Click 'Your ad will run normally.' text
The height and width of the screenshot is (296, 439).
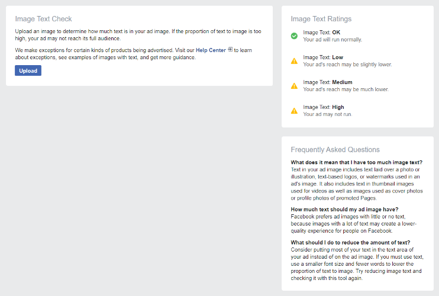coord(333,40)
